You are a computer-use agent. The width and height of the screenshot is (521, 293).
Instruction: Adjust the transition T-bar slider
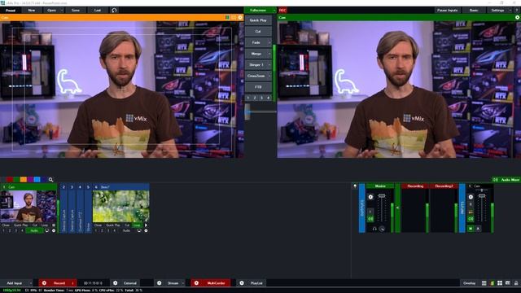(247, 112)
